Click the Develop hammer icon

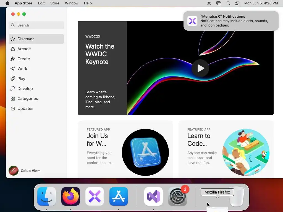point(13,89)
